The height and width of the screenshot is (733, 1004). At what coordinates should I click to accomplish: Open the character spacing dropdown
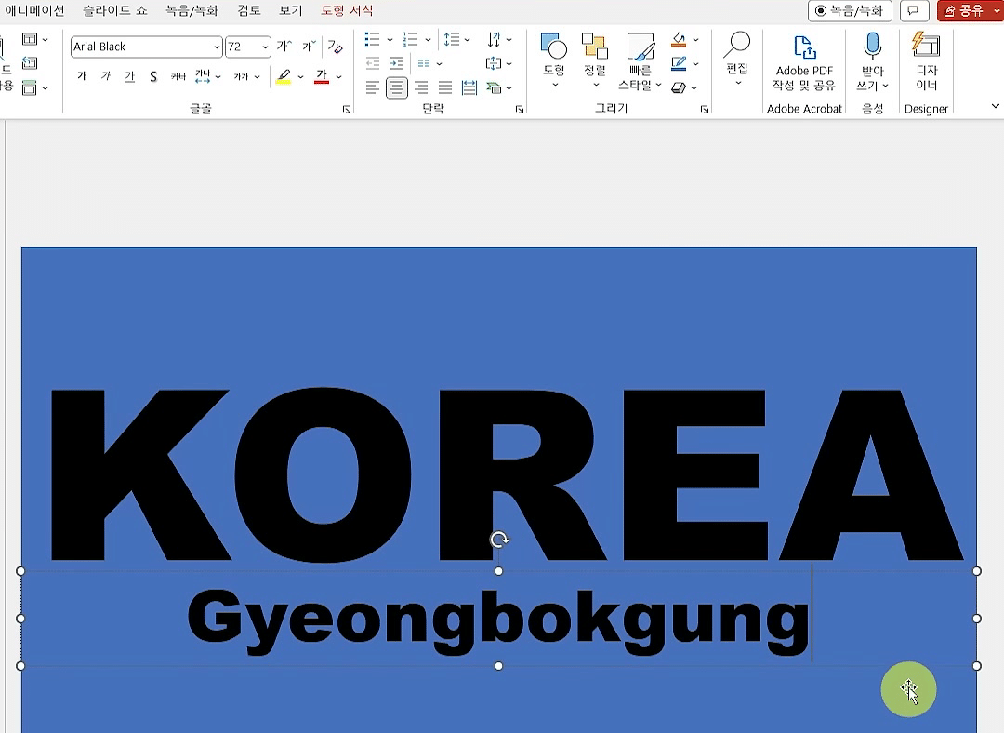(x=208, y=76)
